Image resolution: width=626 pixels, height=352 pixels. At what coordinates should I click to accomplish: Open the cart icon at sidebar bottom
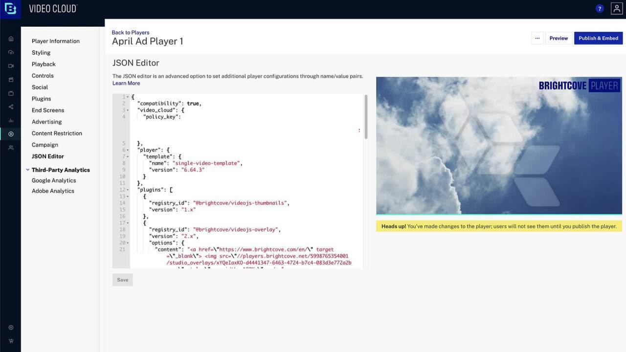[11, 341]
